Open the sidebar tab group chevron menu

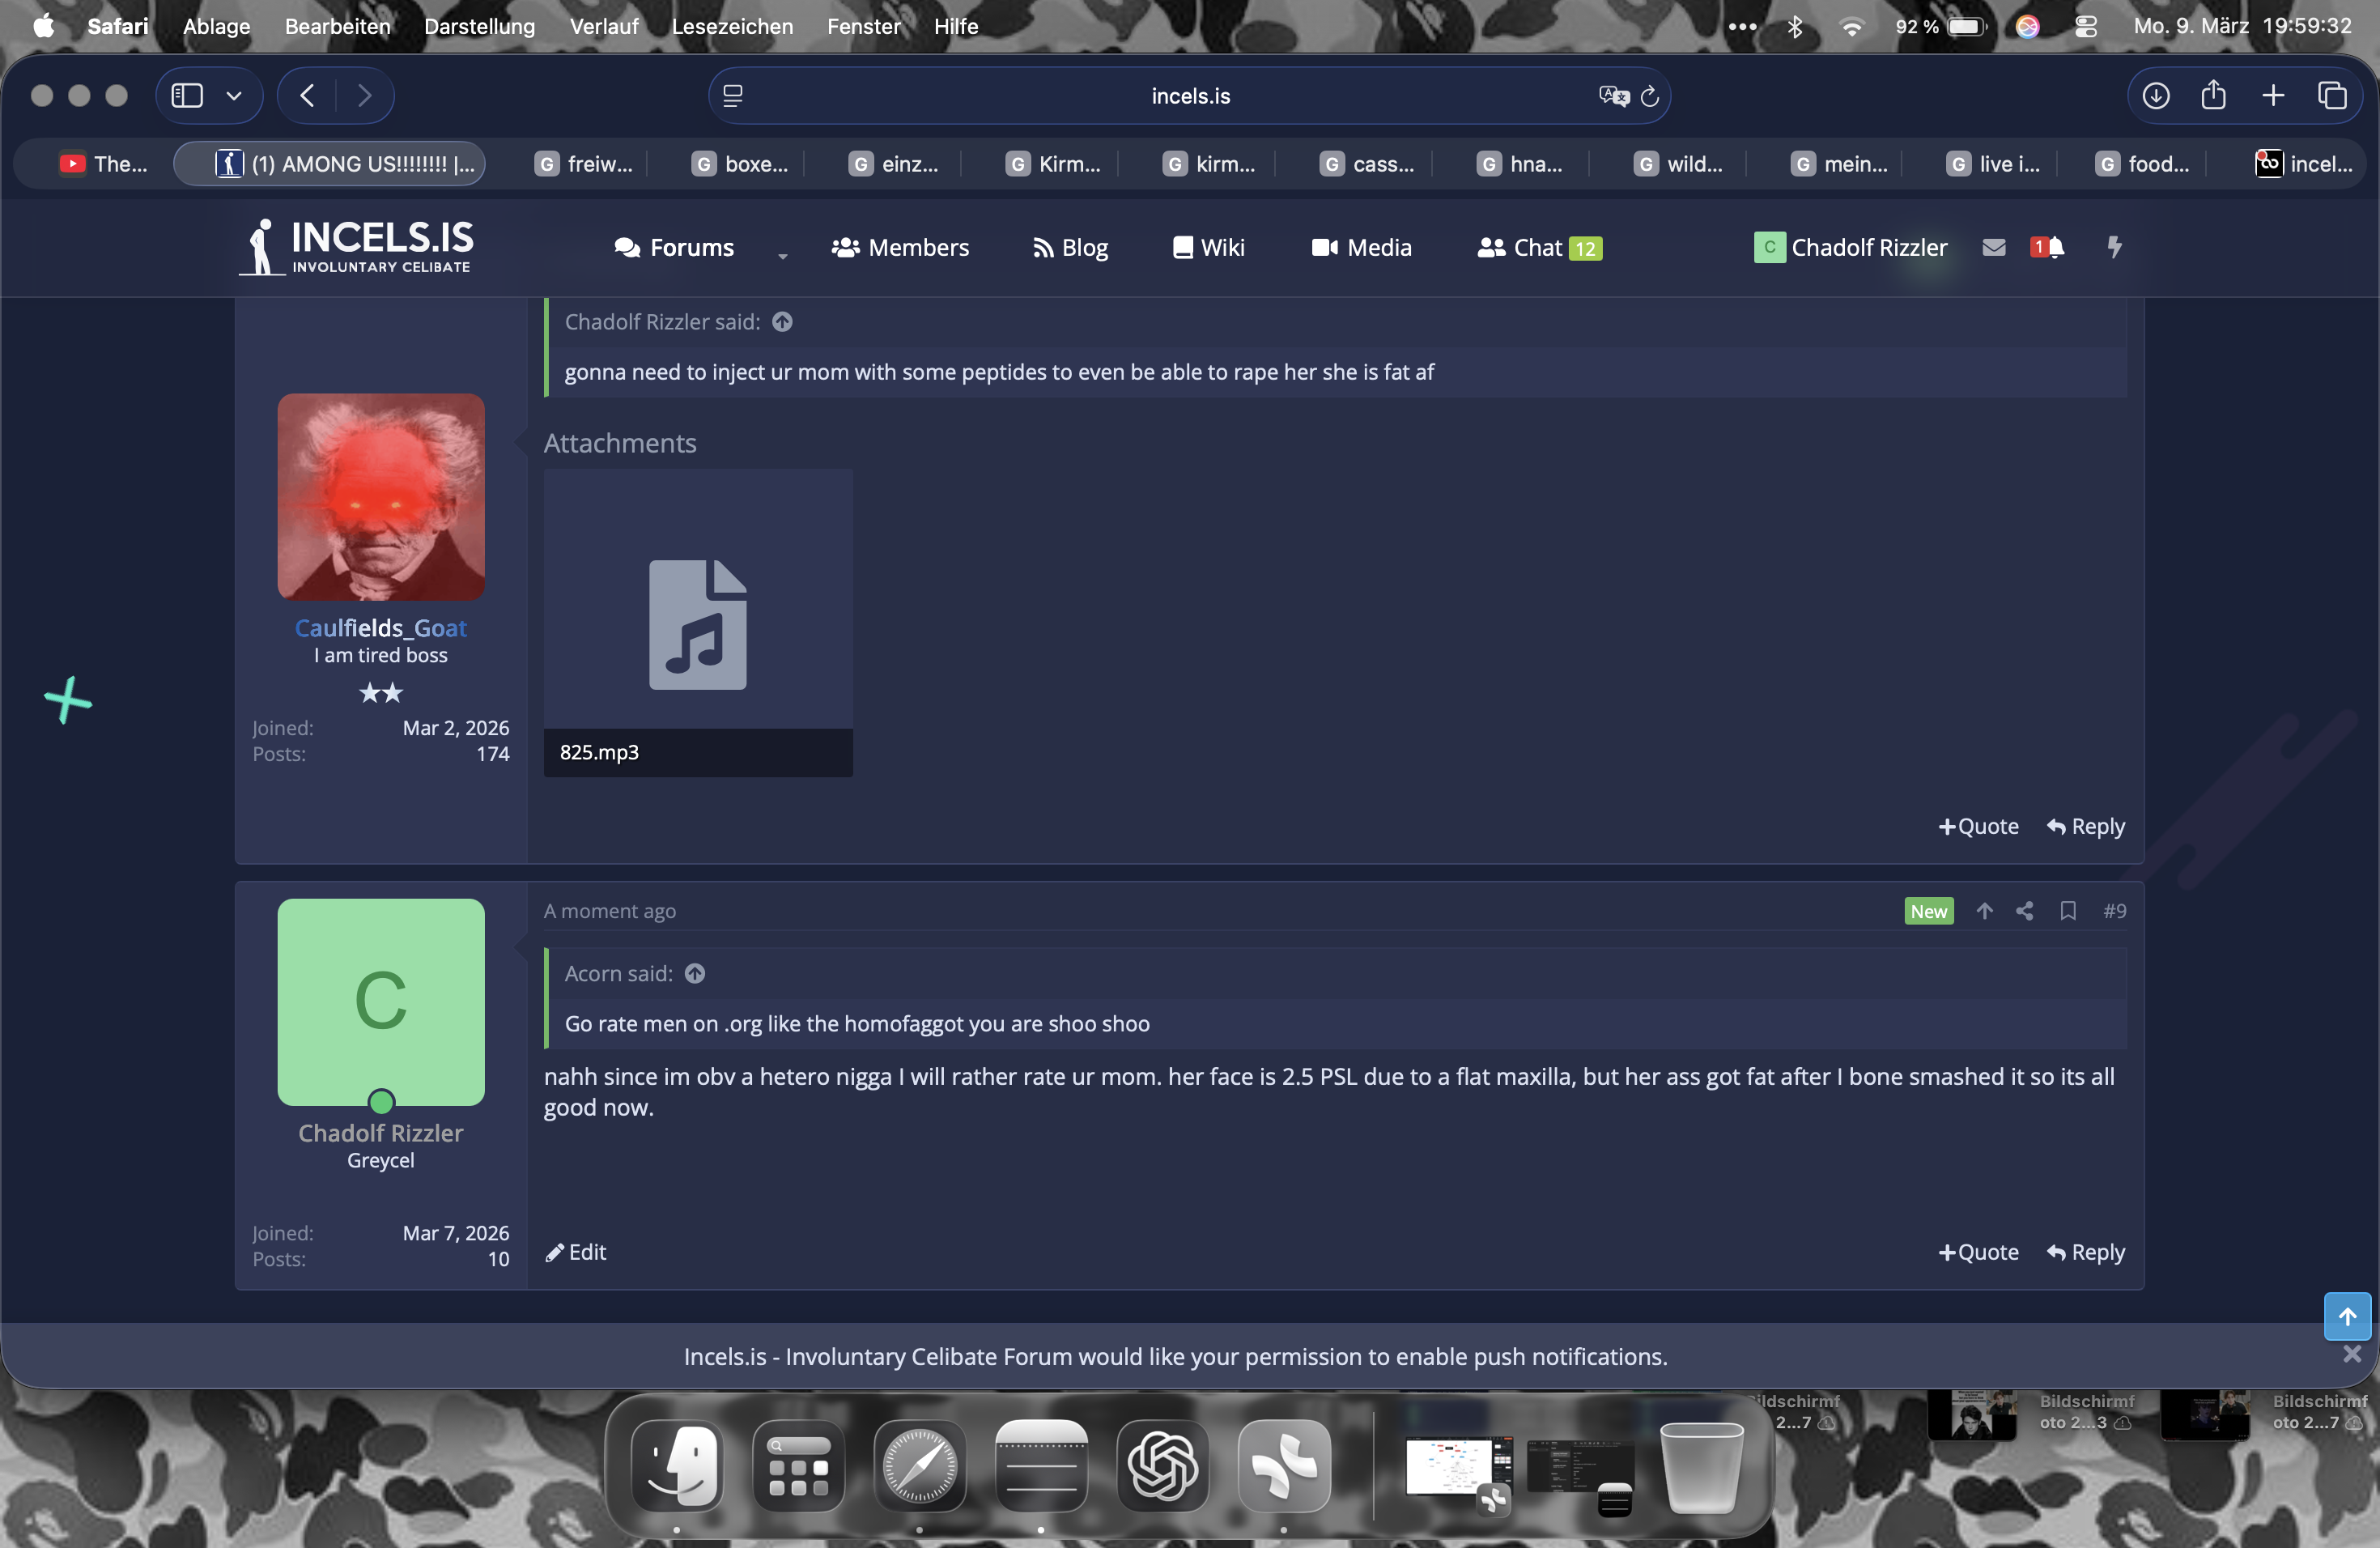(234, 96)
